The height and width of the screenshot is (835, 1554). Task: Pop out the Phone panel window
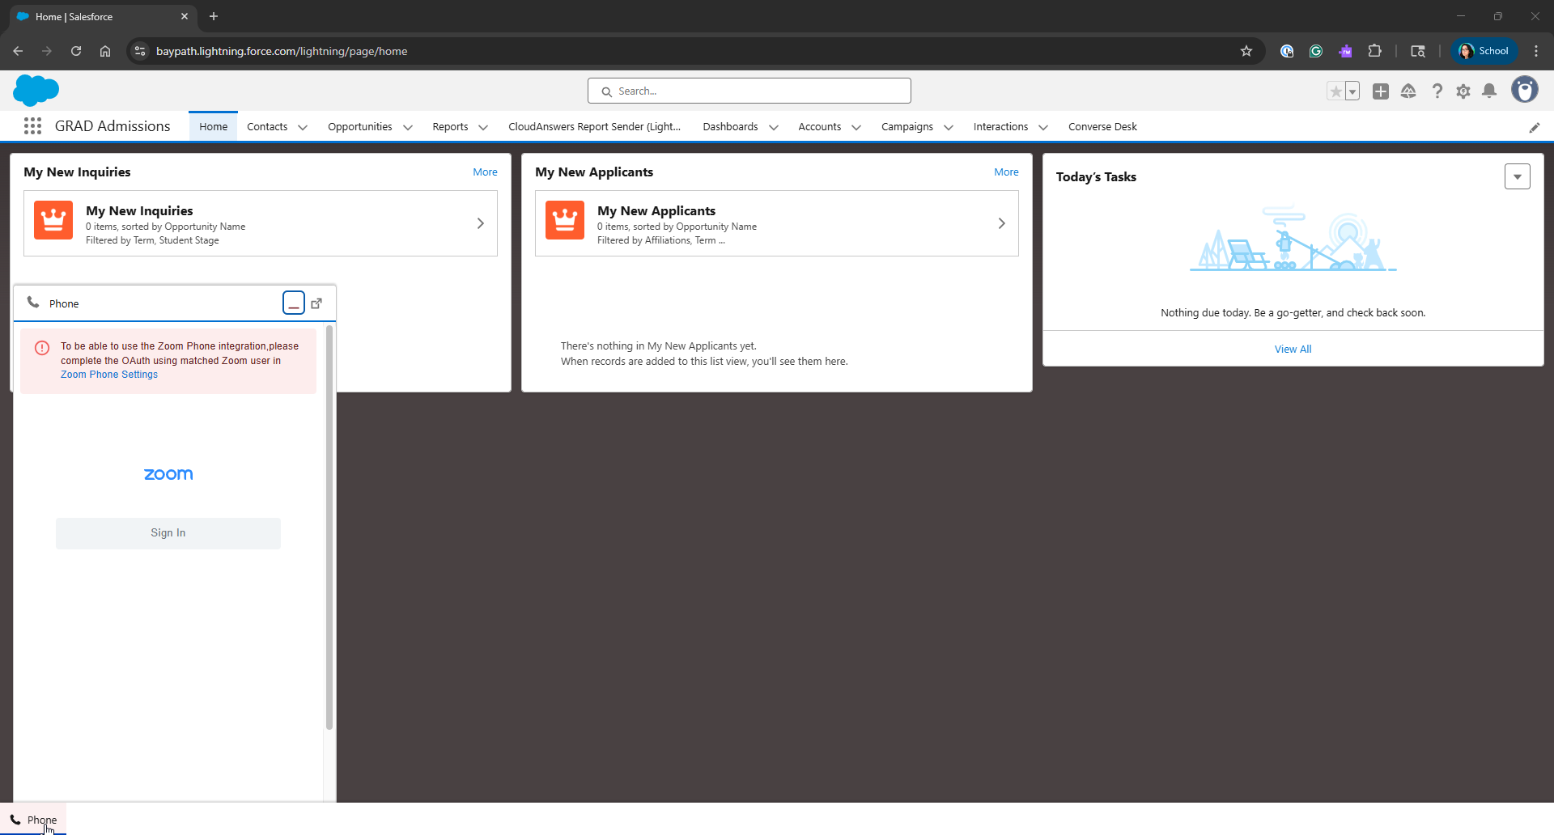click(316, 303)
